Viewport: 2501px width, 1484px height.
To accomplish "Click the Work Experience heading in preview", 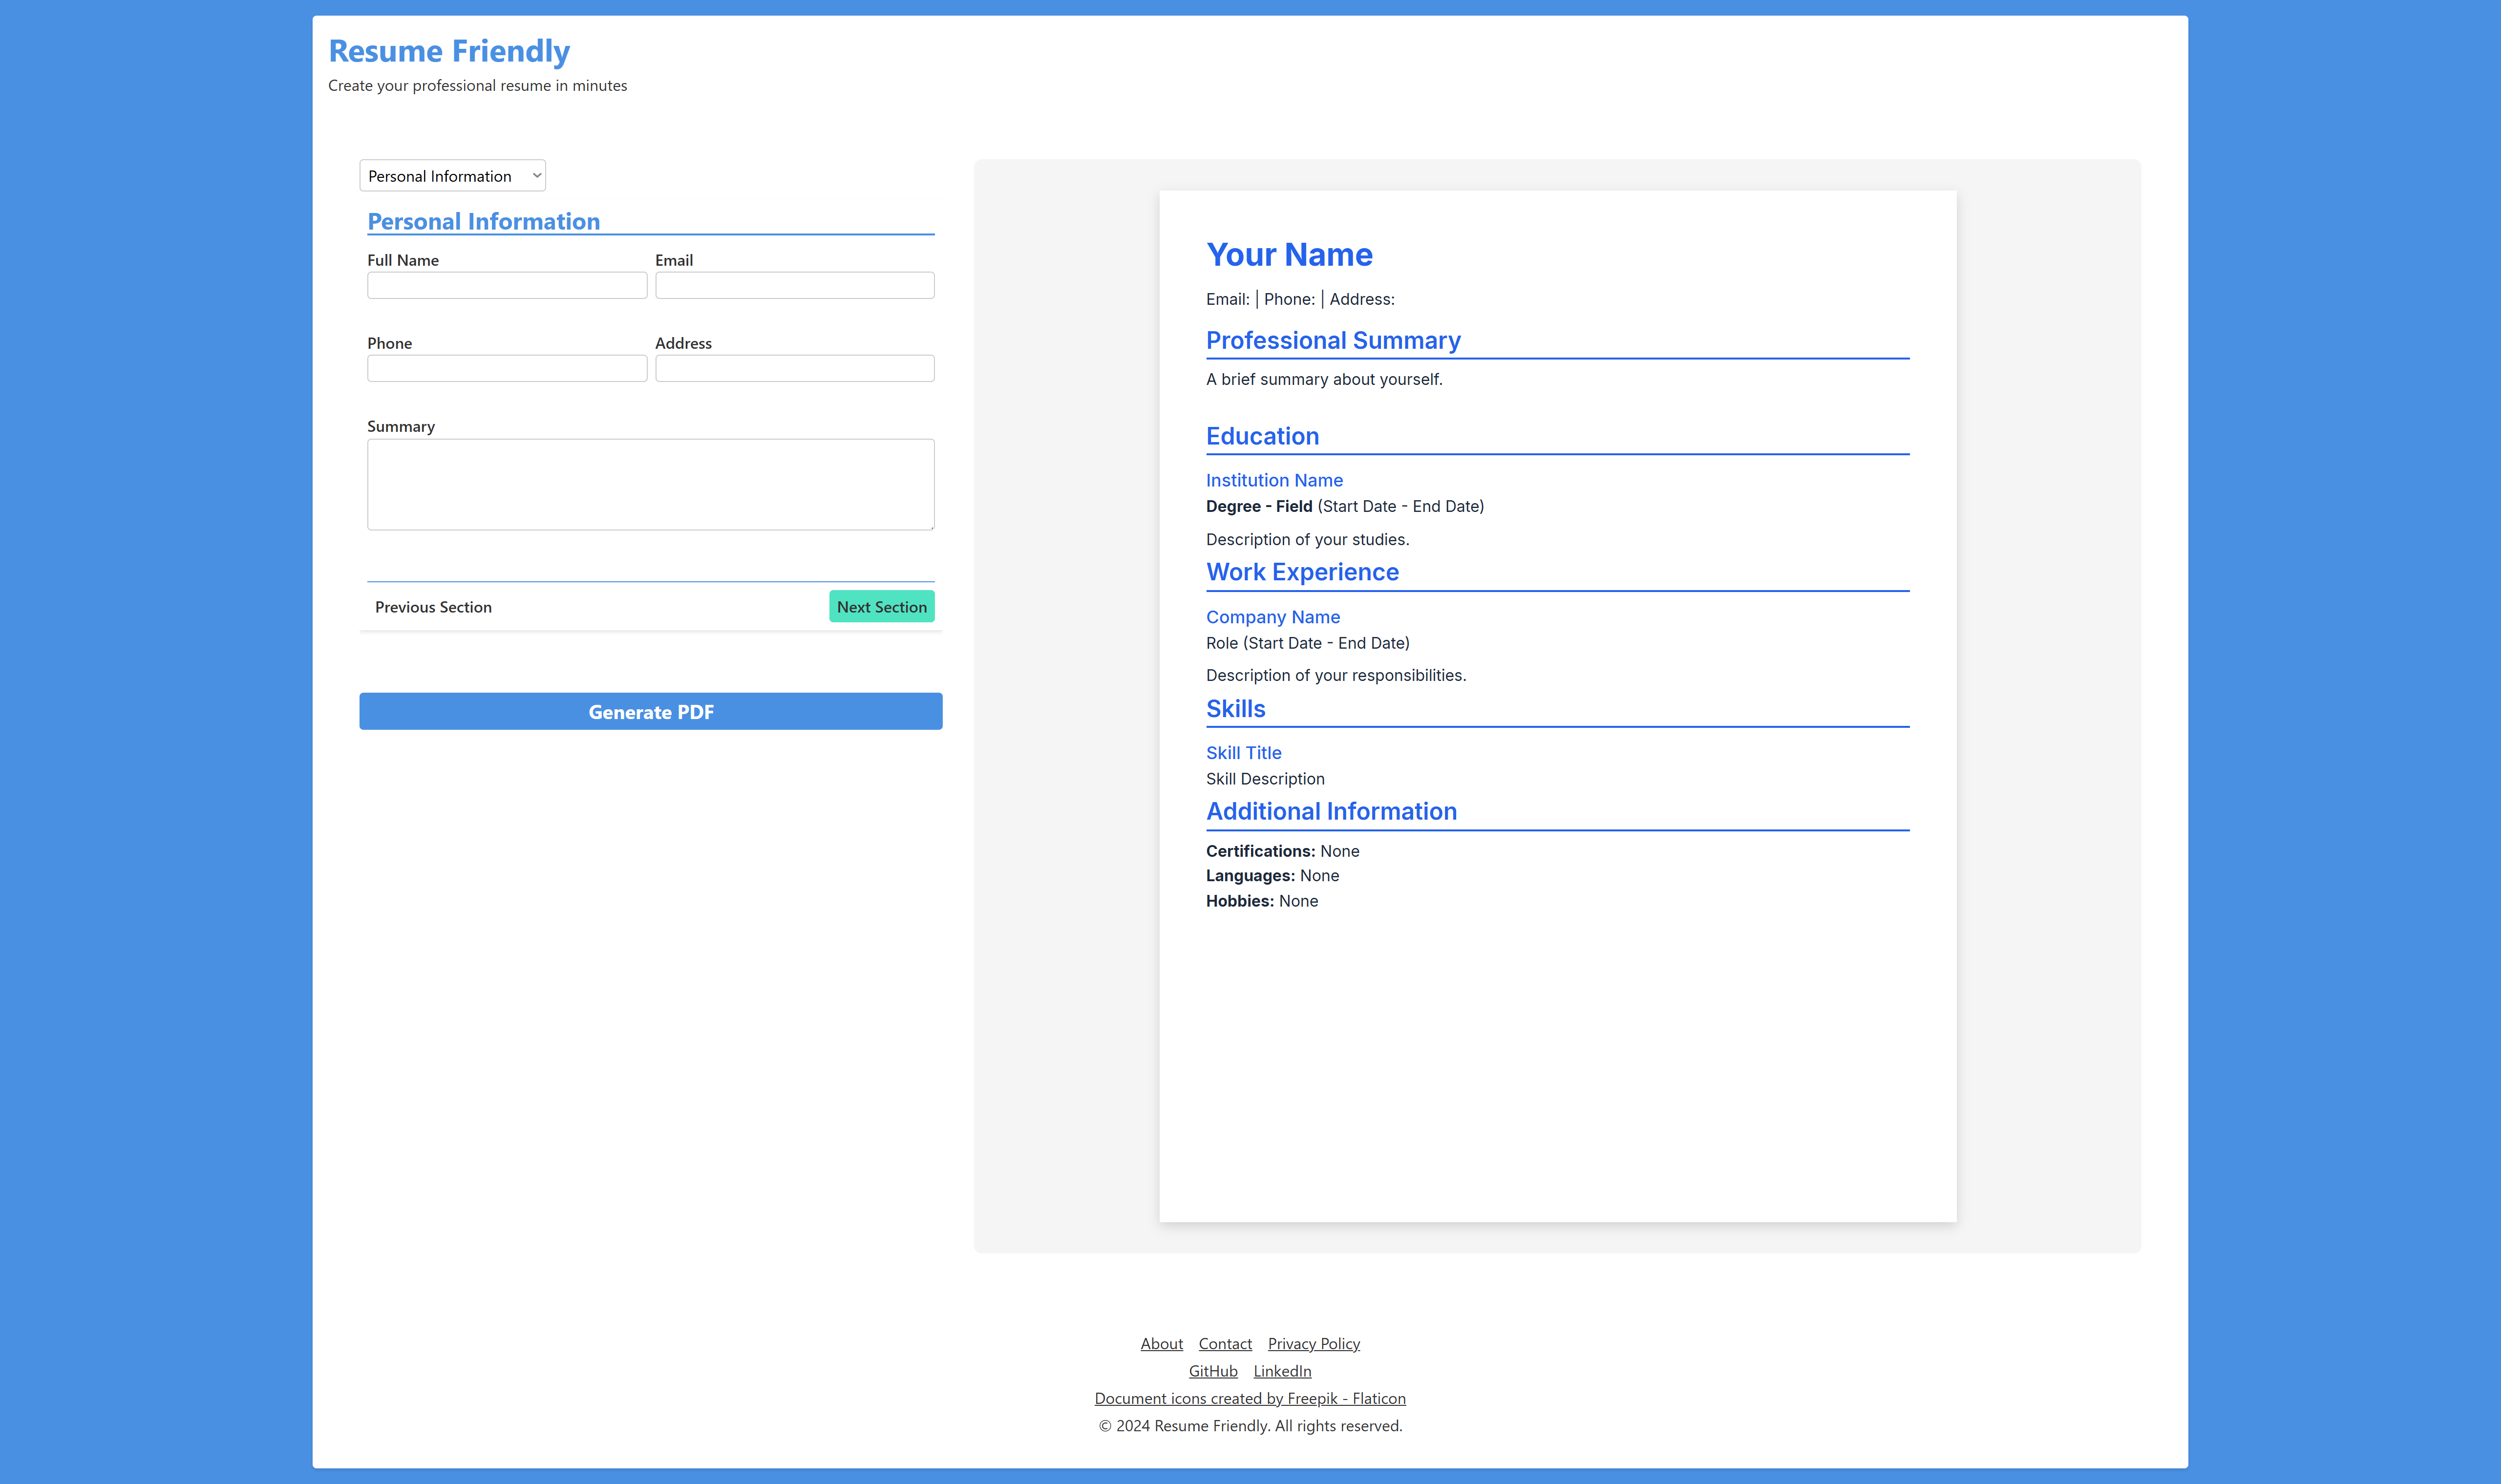I will pos(1302,572).
